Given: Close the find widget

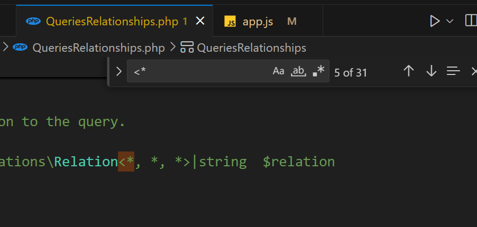Looking at the screenshot, I should point(473,71).
